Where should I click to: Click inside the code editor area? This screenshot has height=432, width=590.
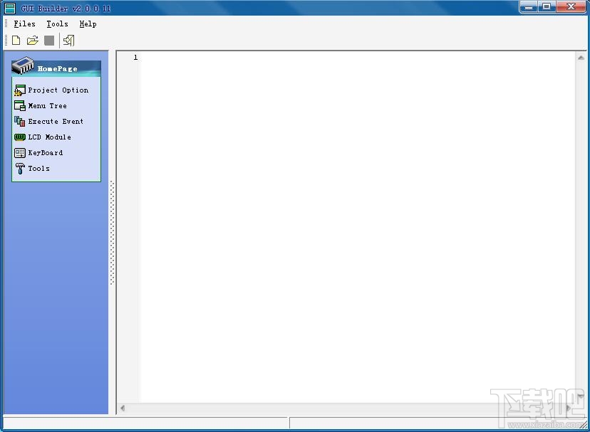pyautogui.click(x=358, y=226)
